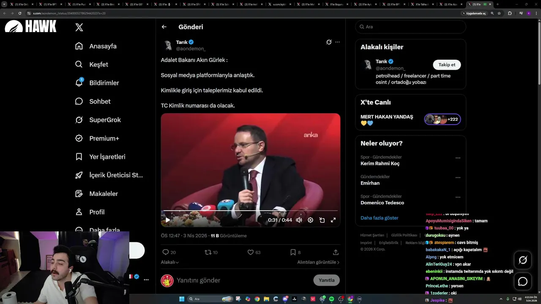Screen dimensions: 541x304
Task: Open the Keşfet explore page
Action: tap(91, 64)
